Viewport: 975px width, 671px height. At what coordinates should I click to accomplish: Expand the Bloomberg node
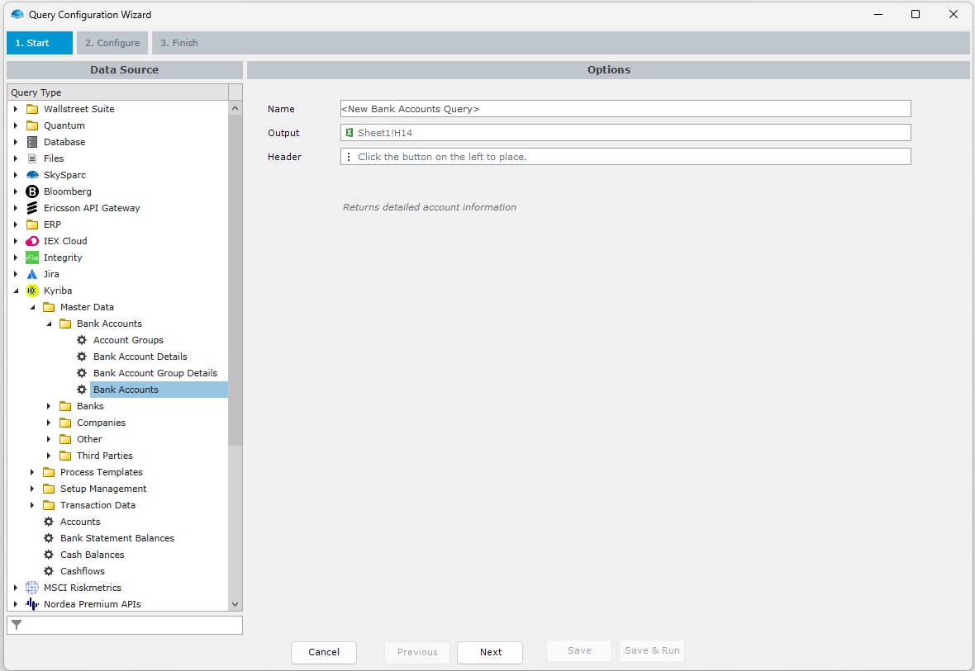tap(16, 191)
